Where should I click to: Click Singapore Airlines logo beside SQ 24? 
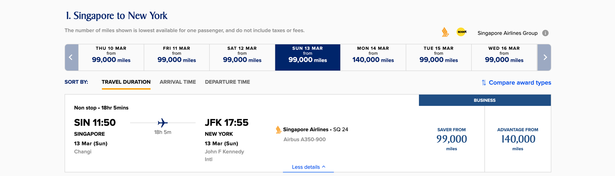[278, 129]
